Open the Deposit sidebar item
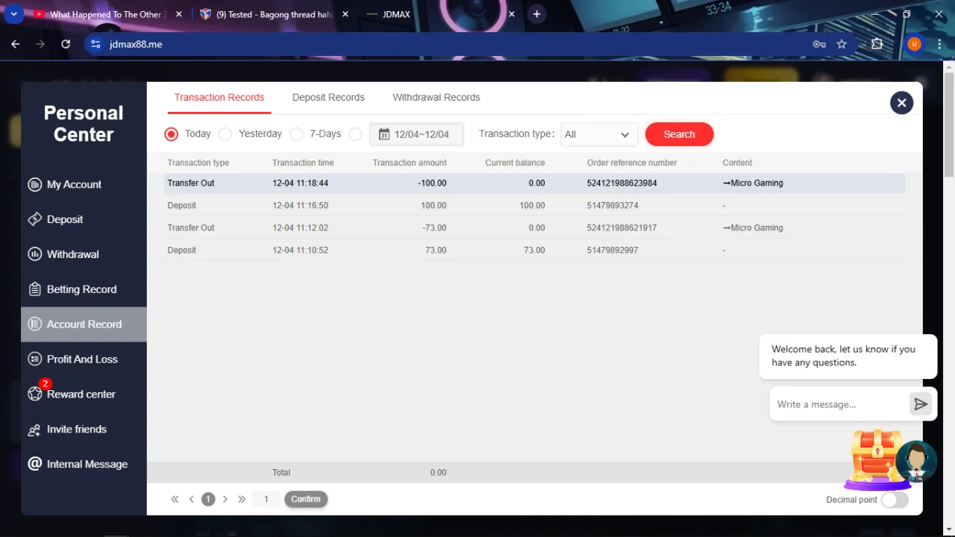 click(x=84, y=219)
